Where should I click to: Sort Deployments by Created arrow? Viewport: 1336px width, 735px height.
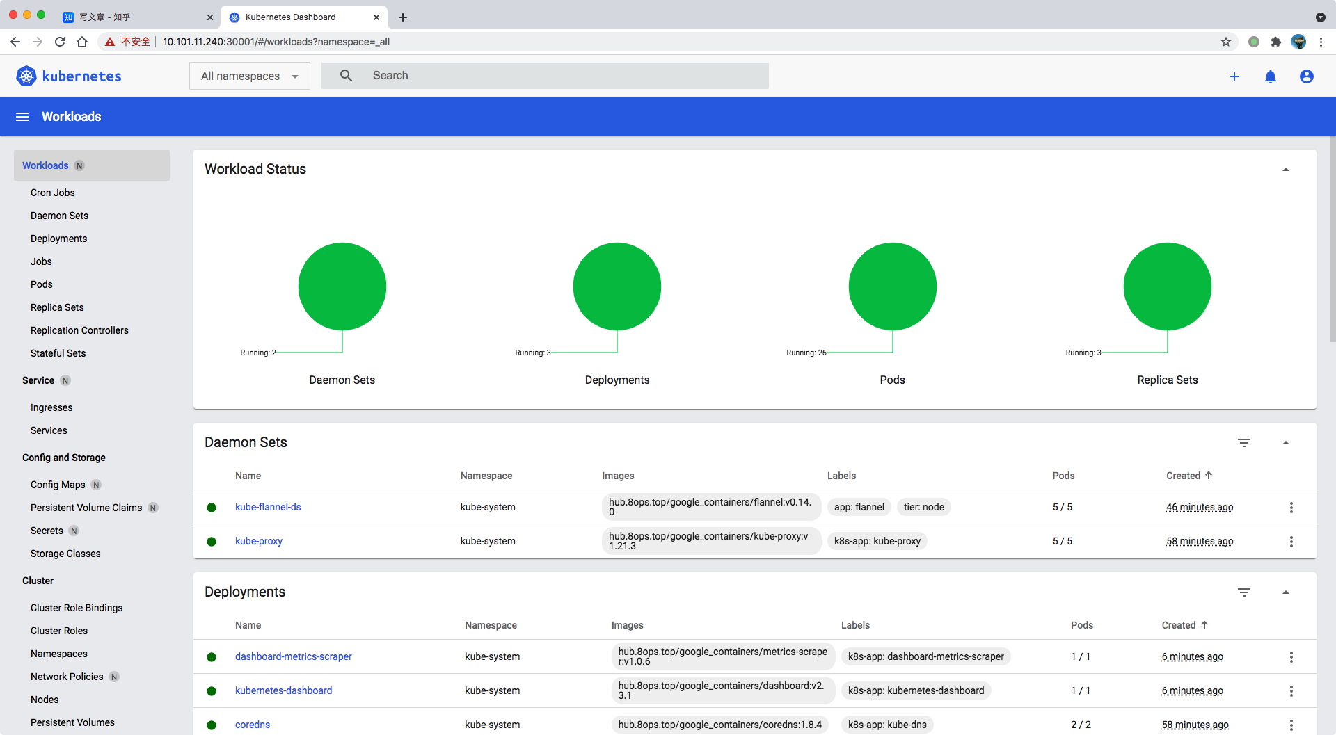[x=1204, y=625]
